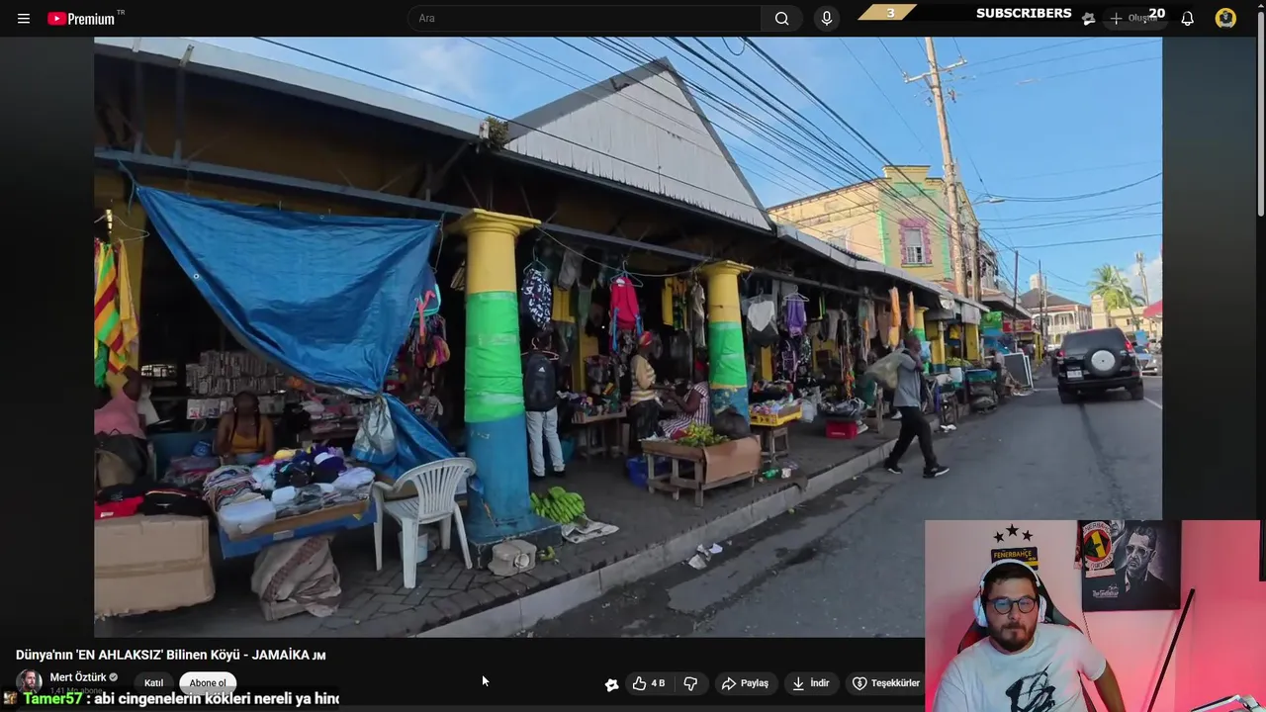This screenshot has width=1266, height=712.
Task: Open Mert Öztürk channel avatar
Action: [x=29, y=681]
